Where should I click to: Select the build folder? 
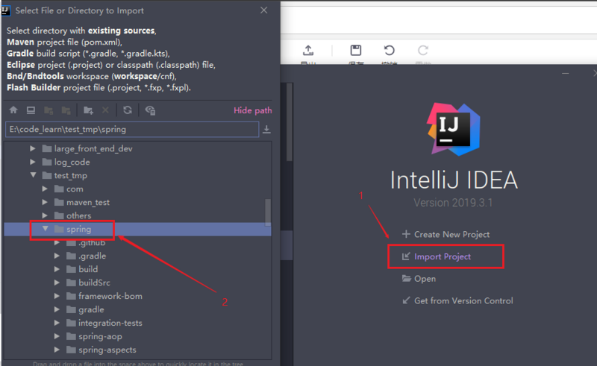point(88,269)
